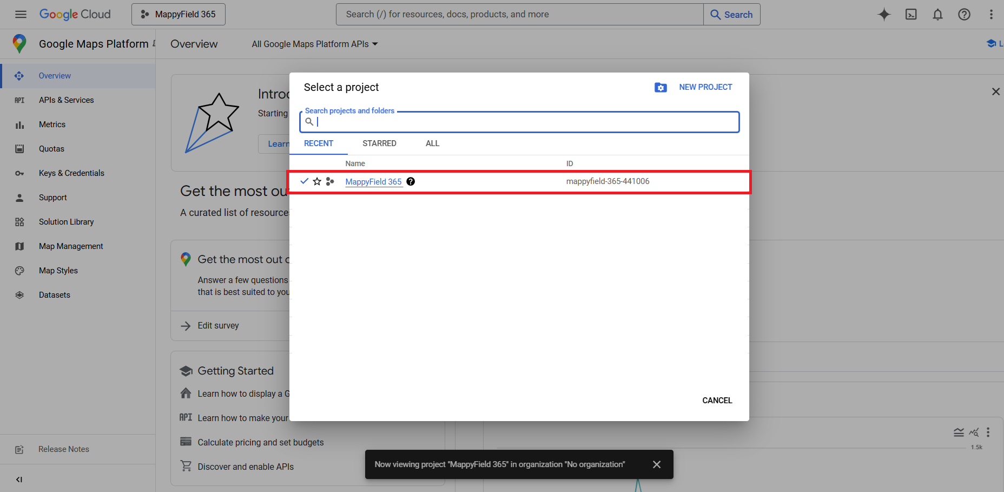Open the Gemini assistant sparkle icon
The height and width of the screenshot is (492, 1004).
click(x=884, y=15)
